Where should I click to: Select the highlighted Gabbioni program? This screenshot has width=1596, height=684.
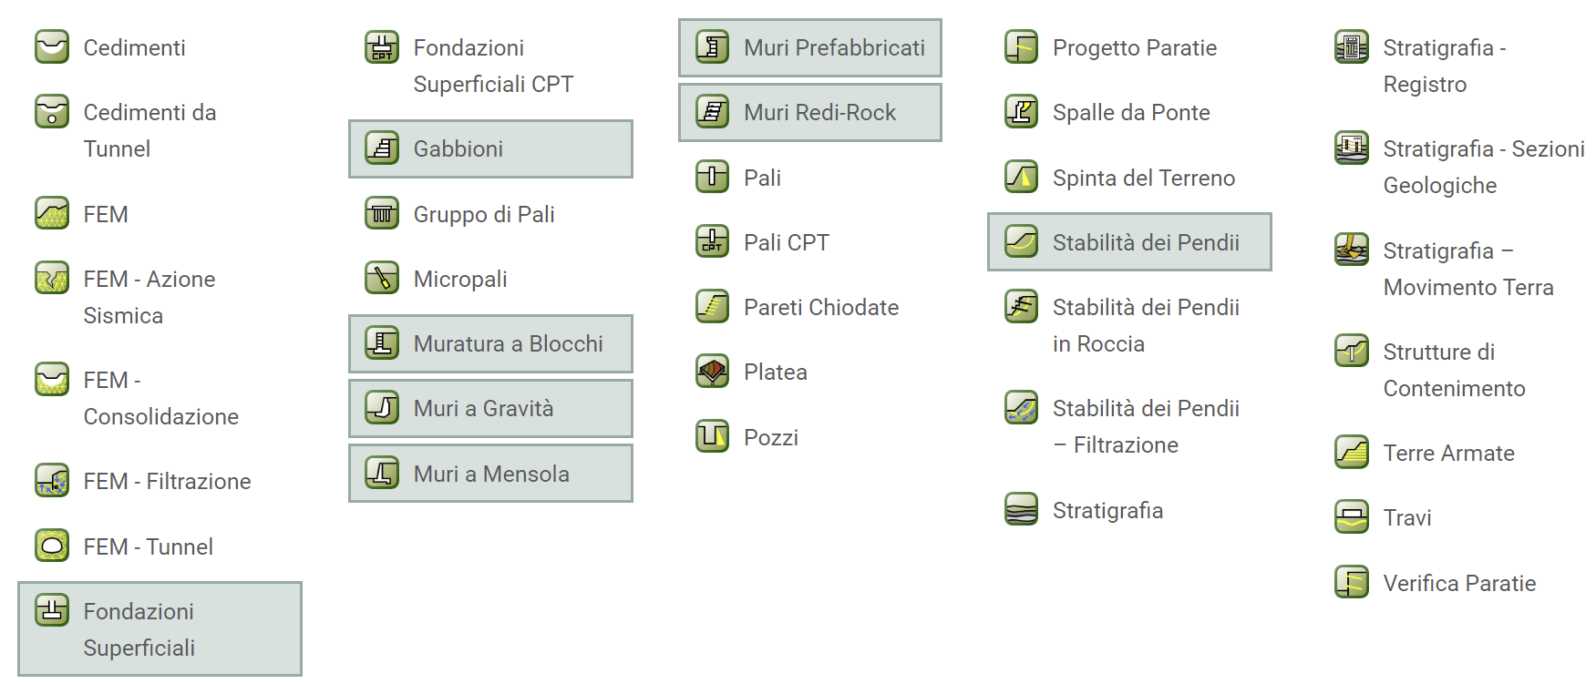[x=490, y=148]
